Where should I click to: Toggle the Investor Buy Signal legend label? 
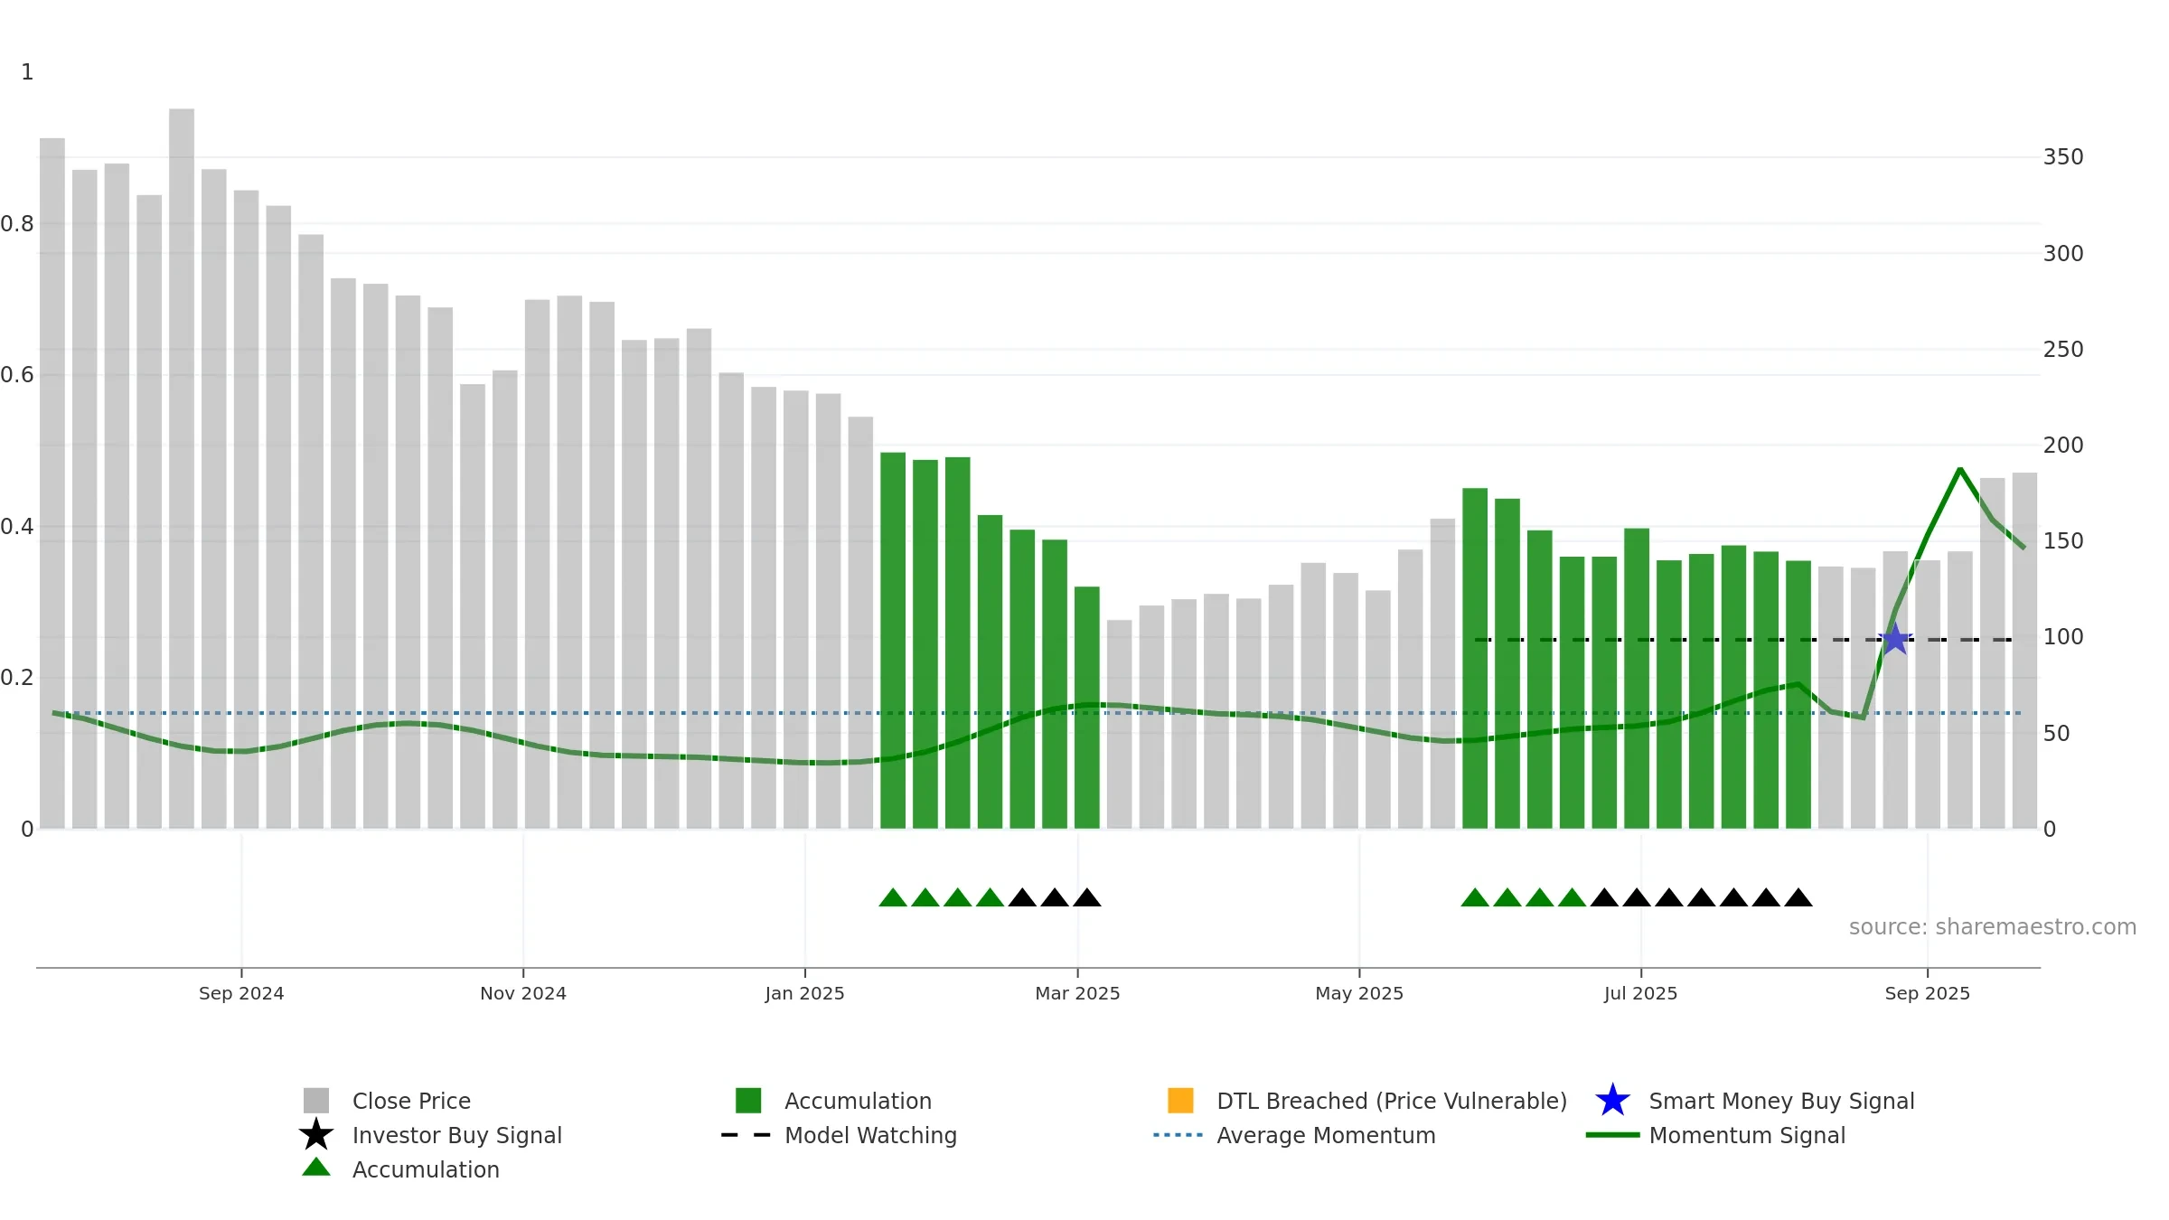pyautogui.click(x=457, y=1135)
